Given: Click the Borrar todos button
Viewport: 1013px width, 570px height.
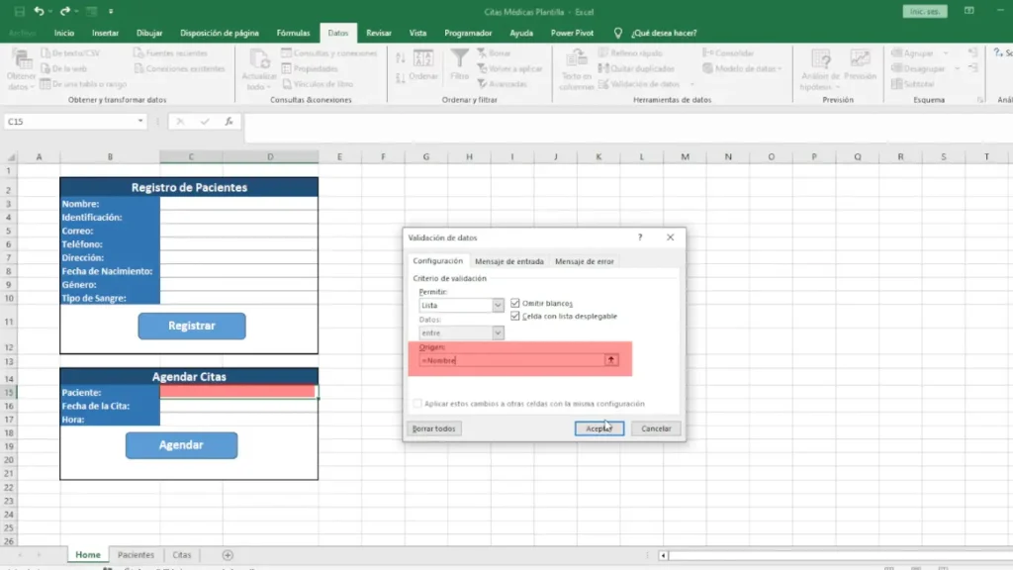Looking at the screenshot, I should pos(434,428).
